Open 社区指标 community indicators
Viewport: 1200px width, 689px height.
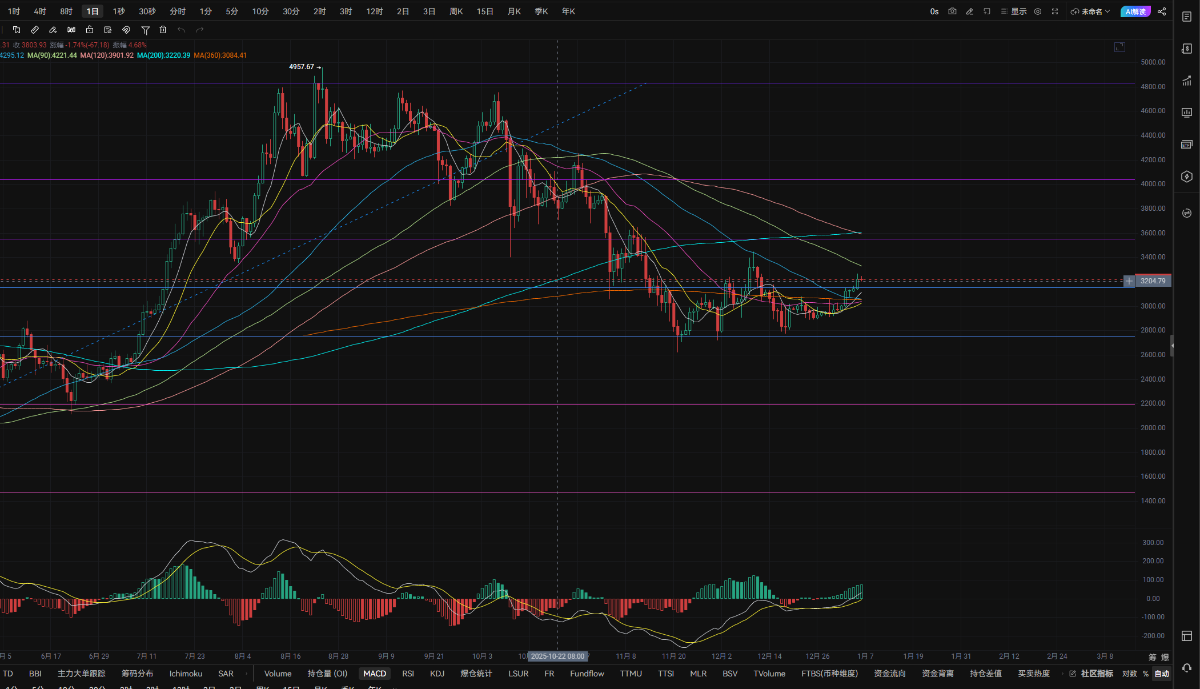[x=1096, y=674]
